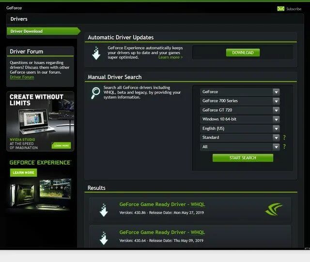
Task: Click LEARN MORE on NVIDIA Studio banner
Action: [62, 146]
